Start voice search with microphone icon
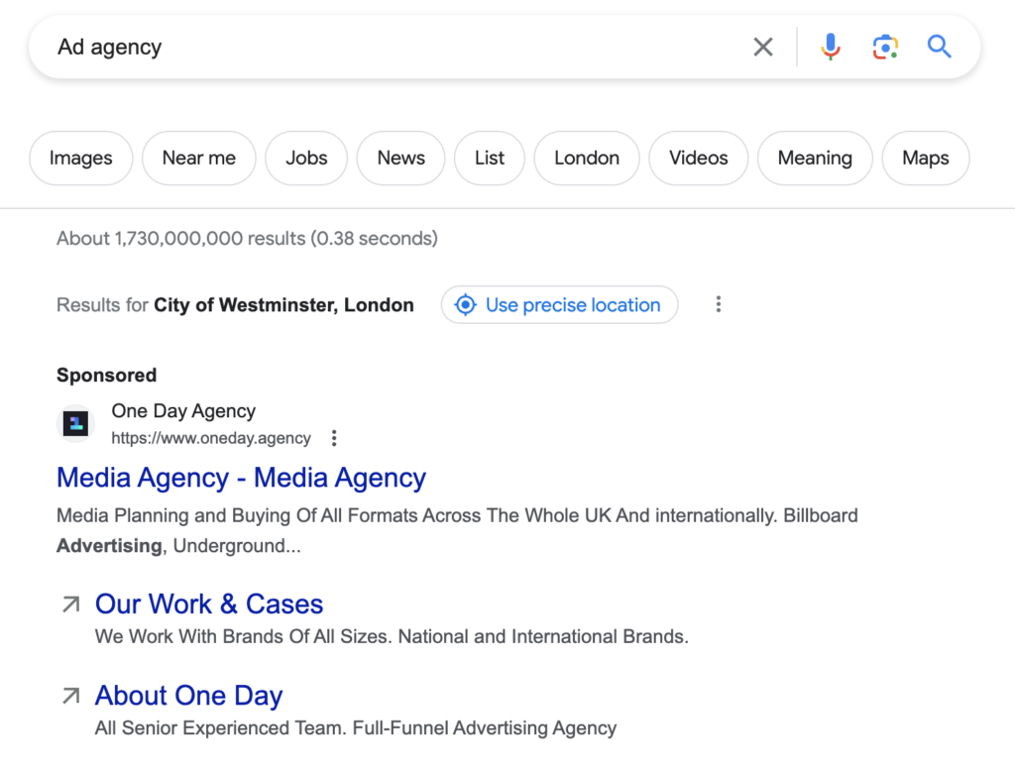The image size is (1015, 773). pyautogui.click(x=831, y=47)
